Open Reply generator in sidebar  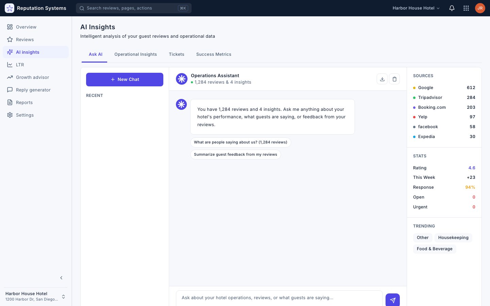click(x=36, y=90)
